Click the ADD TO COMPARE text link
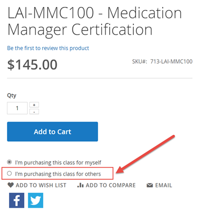This screenshot has height=213, width=198. click(111, 185)
